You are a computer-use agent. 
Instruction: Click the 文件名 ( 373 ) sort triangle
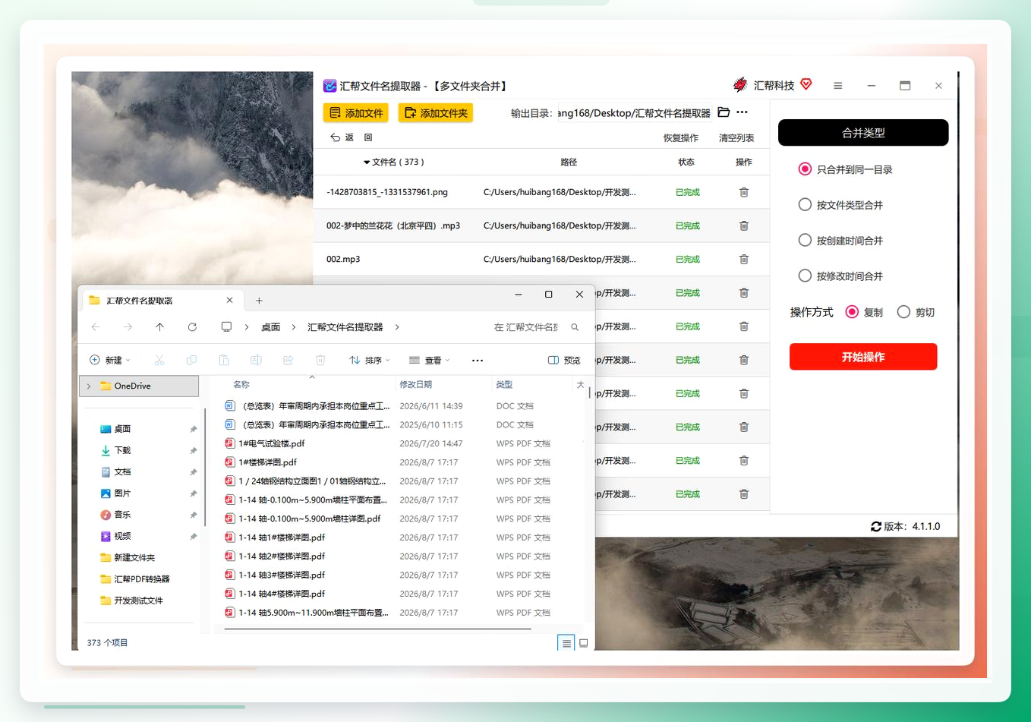coord(367,162)
